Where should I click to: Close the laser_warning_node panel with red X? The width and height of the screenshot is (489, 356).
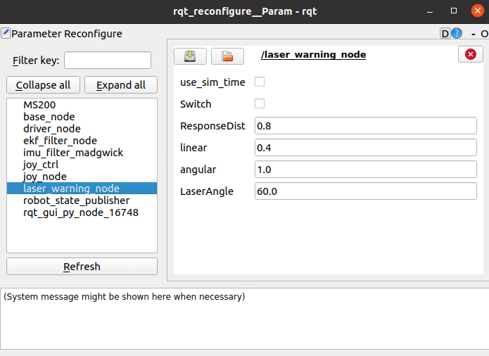470,54
